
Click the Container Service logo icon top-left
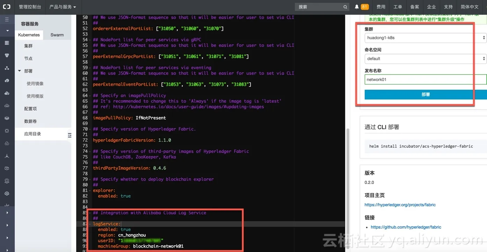[x=7, y=7]
